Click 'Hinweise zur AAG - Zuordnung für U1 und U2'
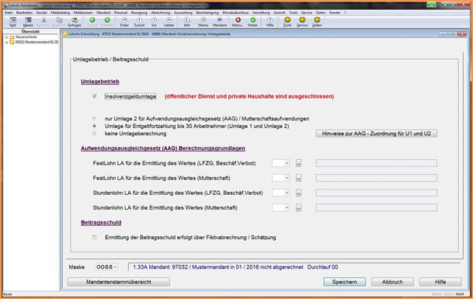 (x=377, y=134)
